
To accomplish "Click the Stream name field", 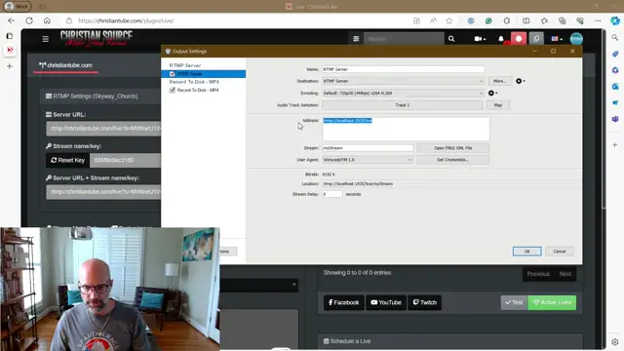I will 368,148.
